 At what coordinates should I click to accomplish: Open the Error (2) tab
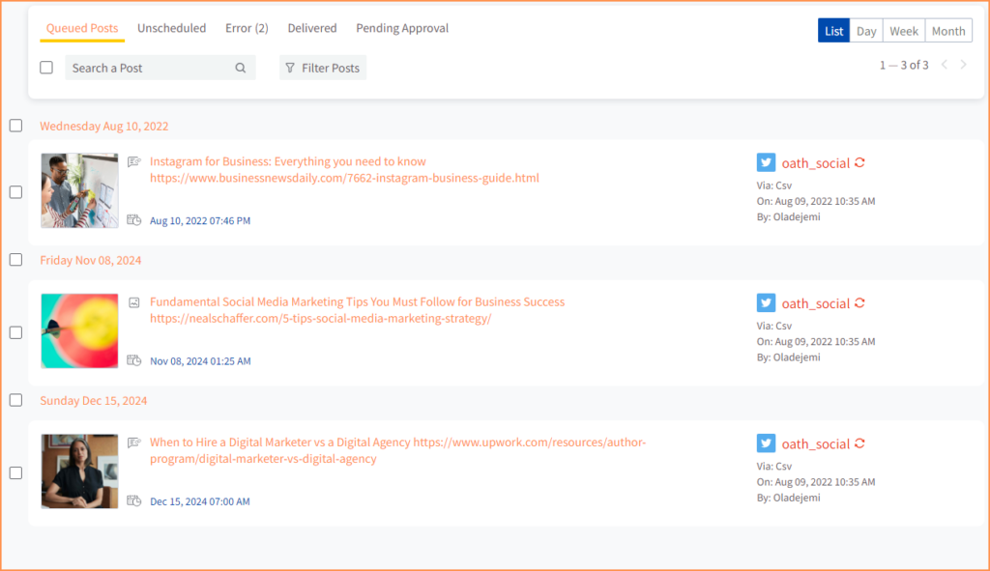247,28
